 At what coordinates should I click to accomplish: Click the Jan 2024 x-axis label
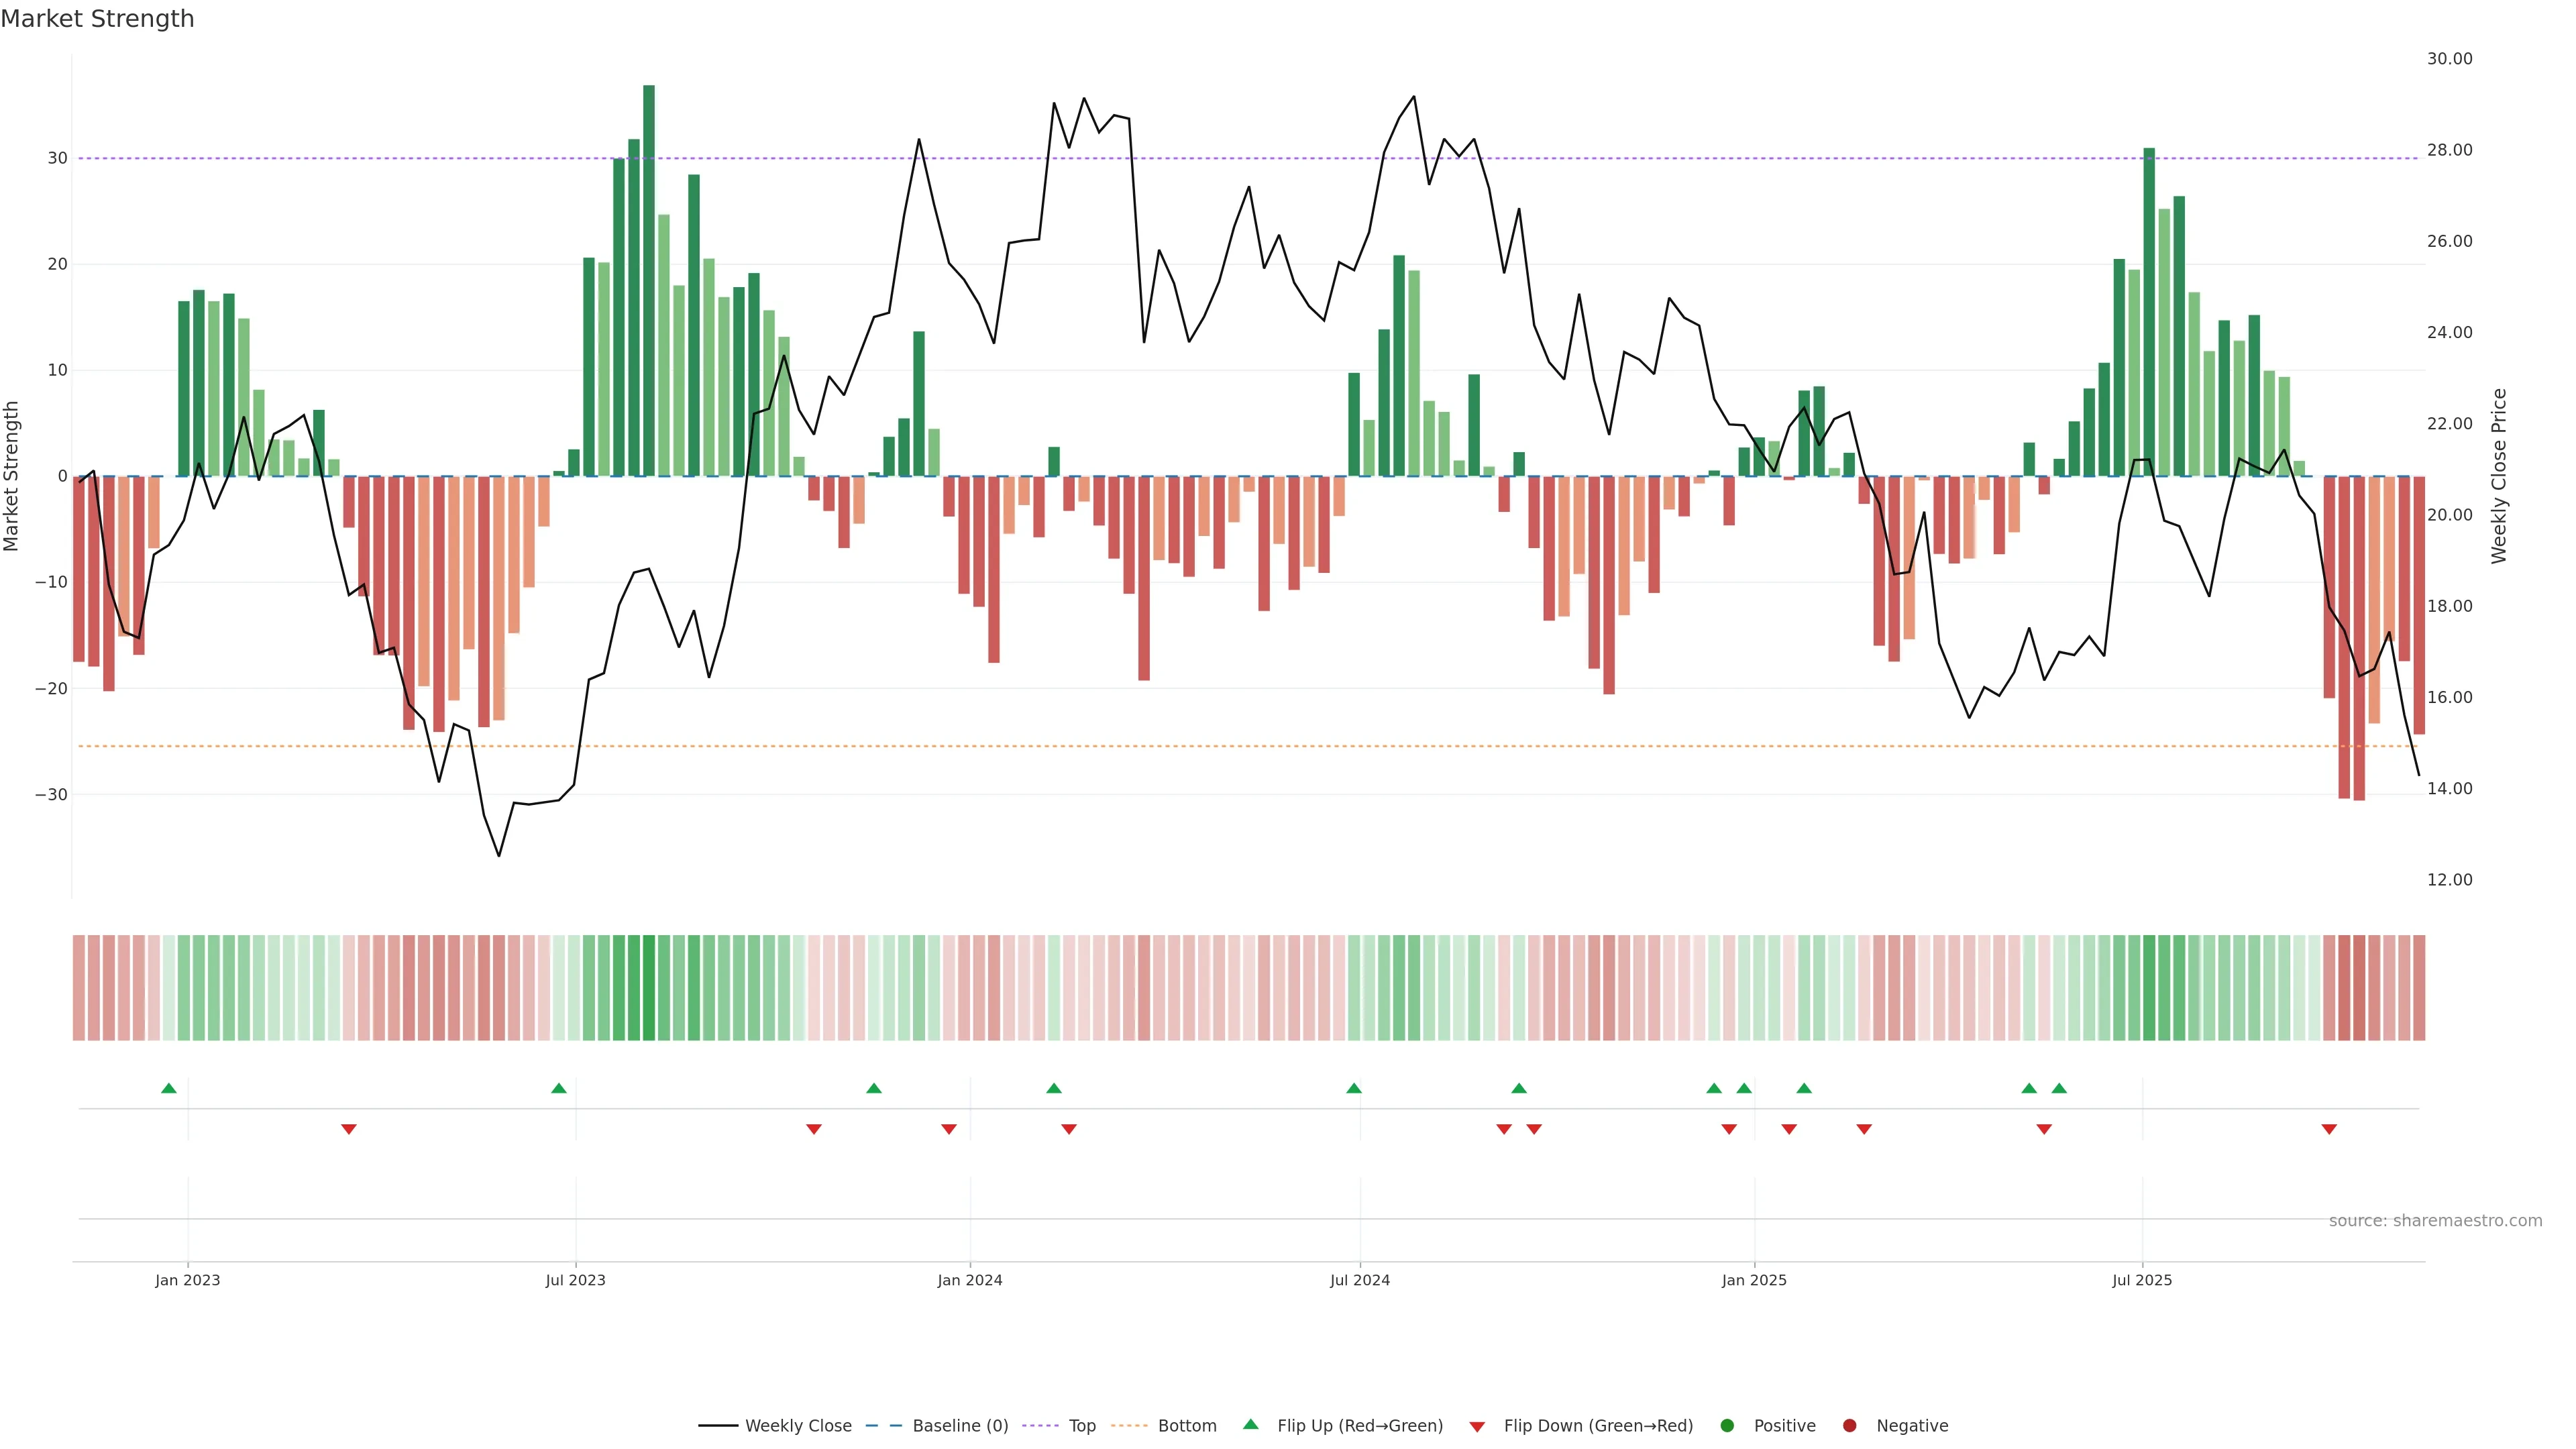coord(969,1280)
